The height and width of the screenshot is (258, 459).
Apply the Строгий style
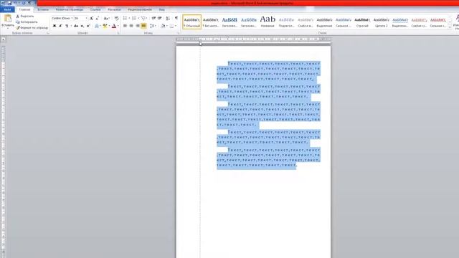pyautogui.click(x=362, y=21)
